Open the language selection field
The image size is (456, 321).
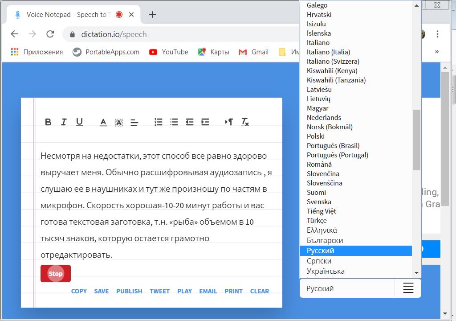[346, 288]
